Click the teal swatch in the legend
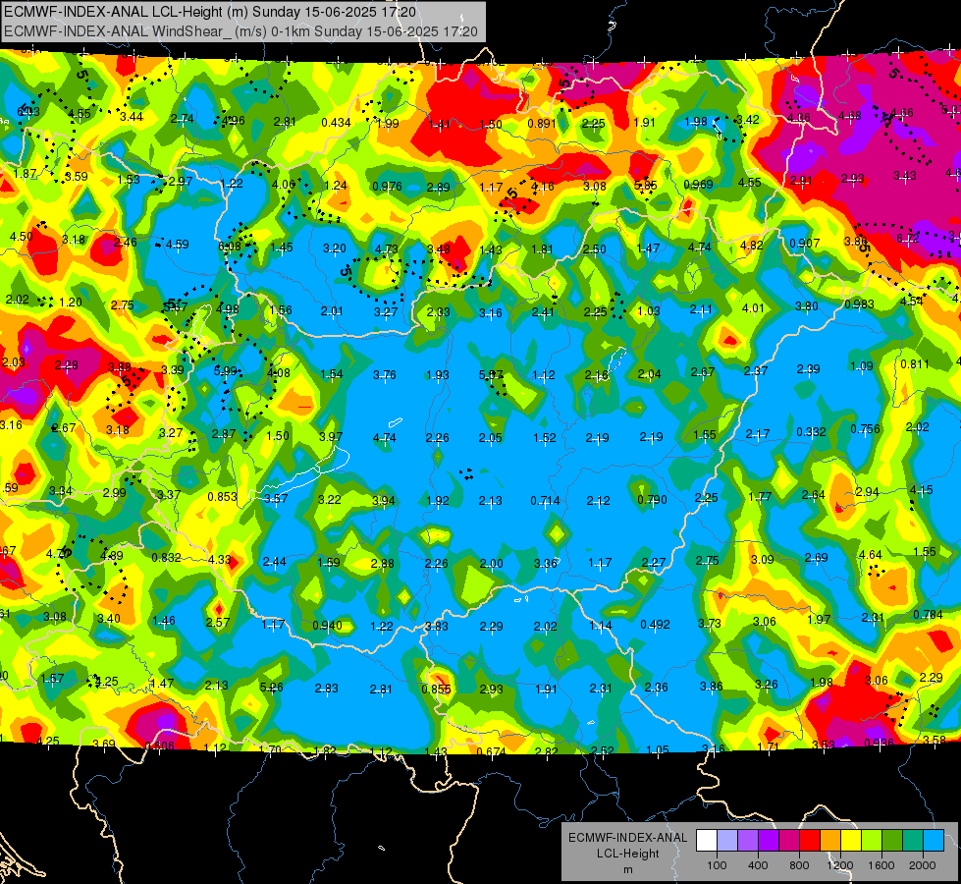 (913, 840)
